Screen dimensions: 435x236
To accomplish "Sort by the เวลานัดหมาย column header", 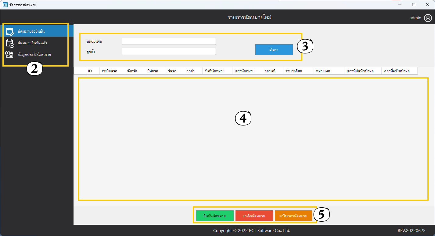I will (x=244, y=71).
